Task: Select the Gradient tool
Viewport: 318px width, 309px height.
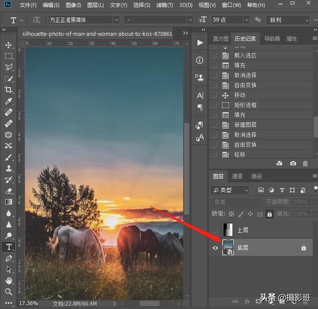Action: pyautogui.click(x=8, y=202)
